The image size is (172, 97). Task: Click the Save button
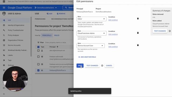click(x=80, y=65)
